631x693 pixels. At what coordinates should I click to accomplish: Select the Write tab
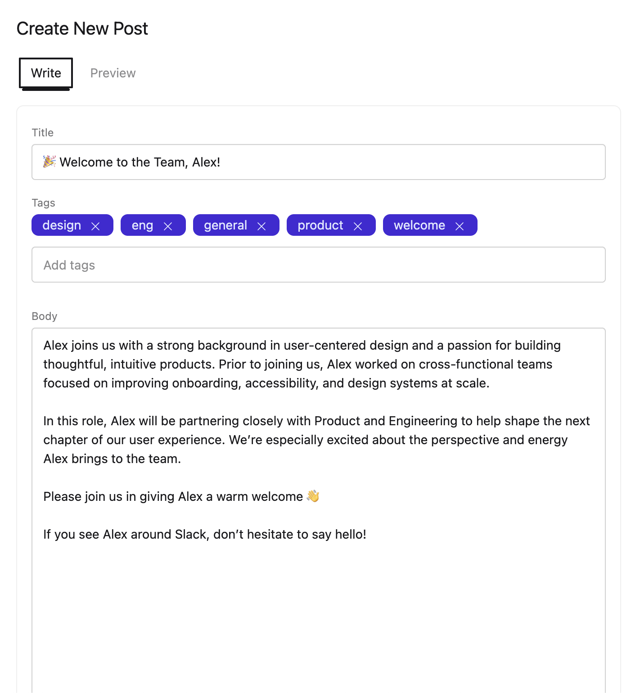46,73
